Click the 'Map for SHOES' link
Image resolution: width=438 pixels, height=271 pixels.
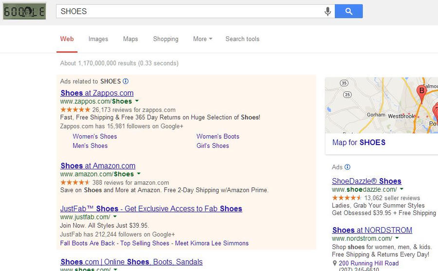(359, 143)
